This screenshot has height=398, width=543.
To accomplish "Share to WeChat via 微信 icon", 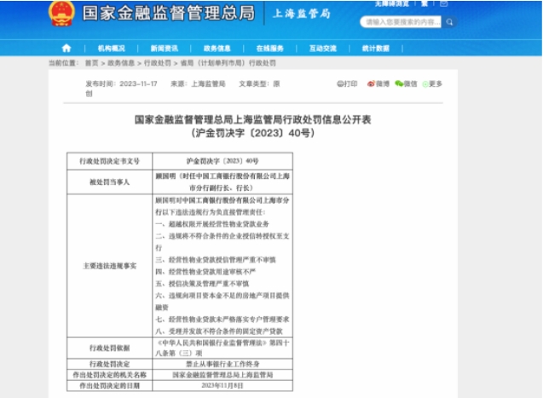I will point(406,84).
